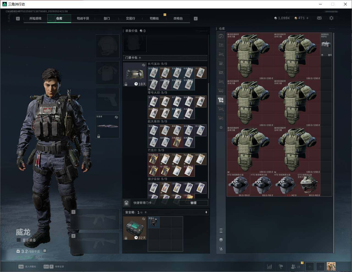This screenshot has width=352, height=272.
Task: Show help for 安全箱
Action: (x=146, y=212)
